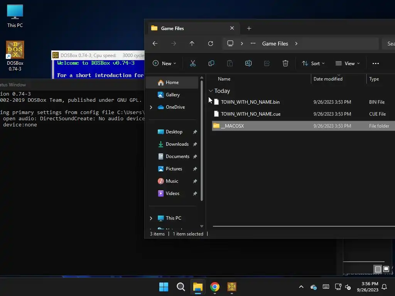Open the New menu in File Explorer
Viewport: 395px width, 296px height.
click(164, 64)
